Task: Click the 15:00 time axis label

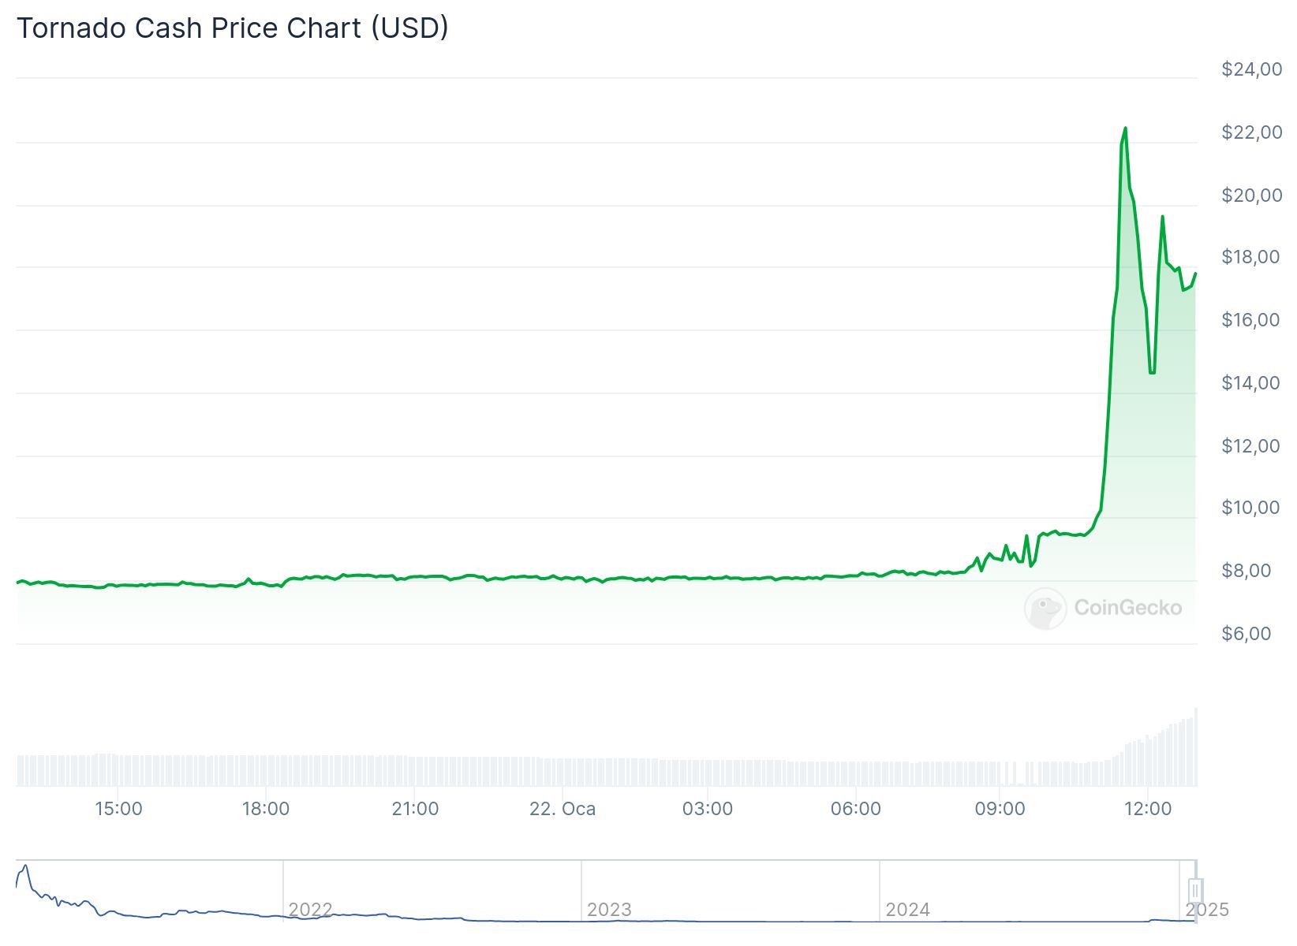Action: 118,809
